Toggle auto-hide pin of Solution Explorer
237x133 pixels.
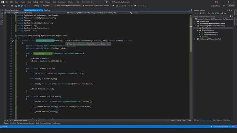pyautogui.click(x=230, y=10)
